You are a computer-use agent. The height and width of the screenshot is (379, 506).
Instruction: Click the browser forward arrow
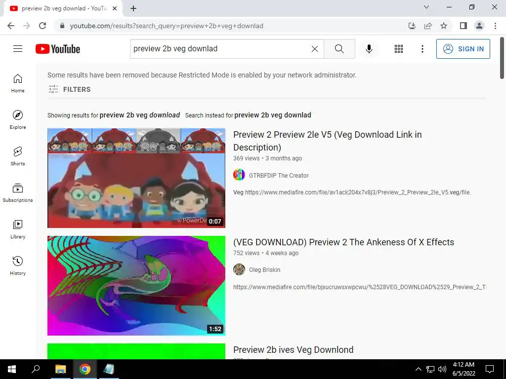(x=27, y=26)
